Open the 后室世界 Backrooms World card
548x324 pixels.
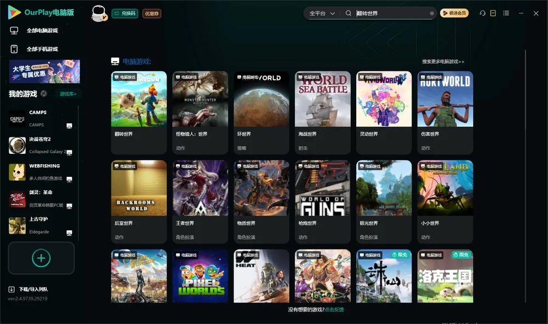(x=139, y=201)
